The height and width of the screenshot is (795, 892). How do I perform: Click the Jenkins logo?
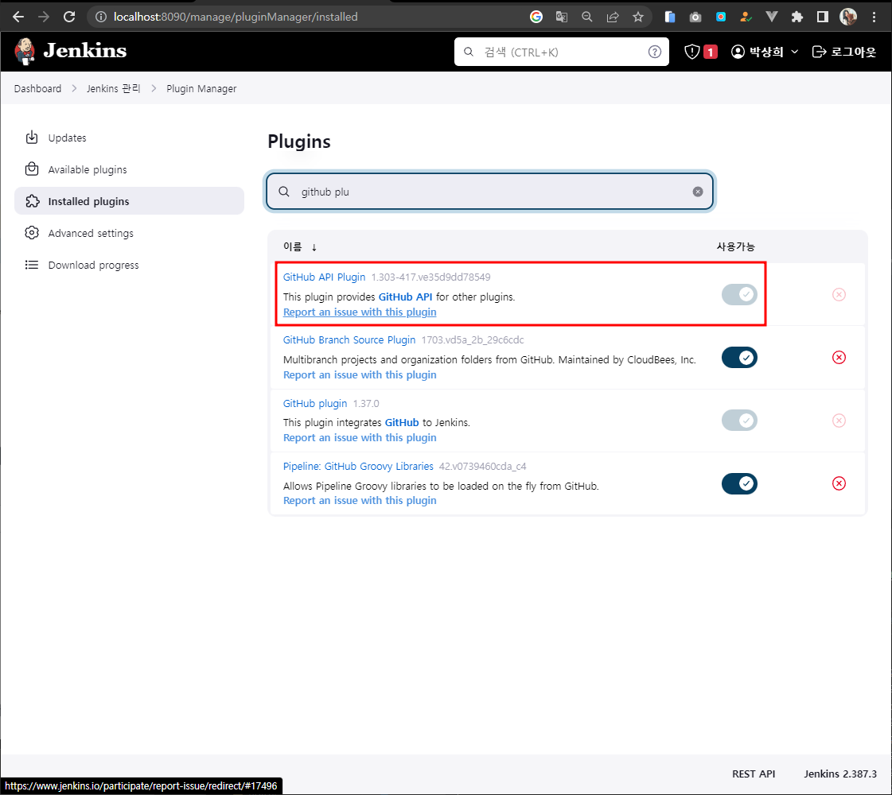pyautogui.click(x=71, y=51)
